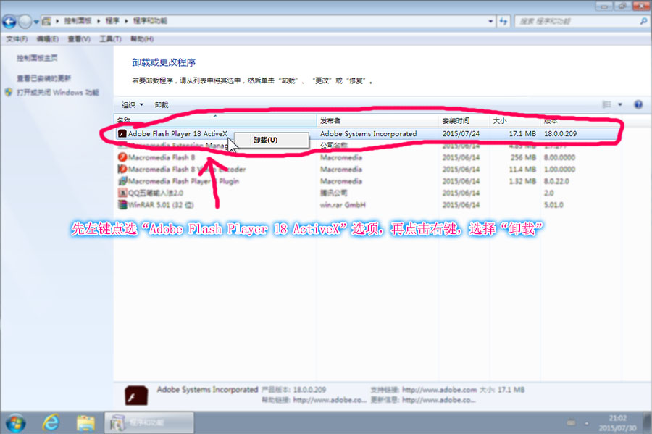
Task: Open the view options dropdown arrow
Action: click(620, 105)
